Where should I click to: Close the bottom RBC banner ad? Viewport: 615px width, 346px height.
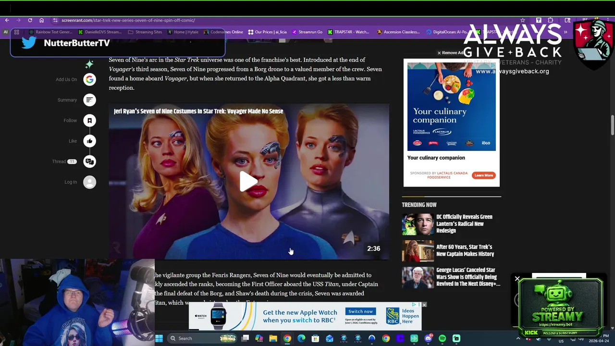(x=424, y=305)
